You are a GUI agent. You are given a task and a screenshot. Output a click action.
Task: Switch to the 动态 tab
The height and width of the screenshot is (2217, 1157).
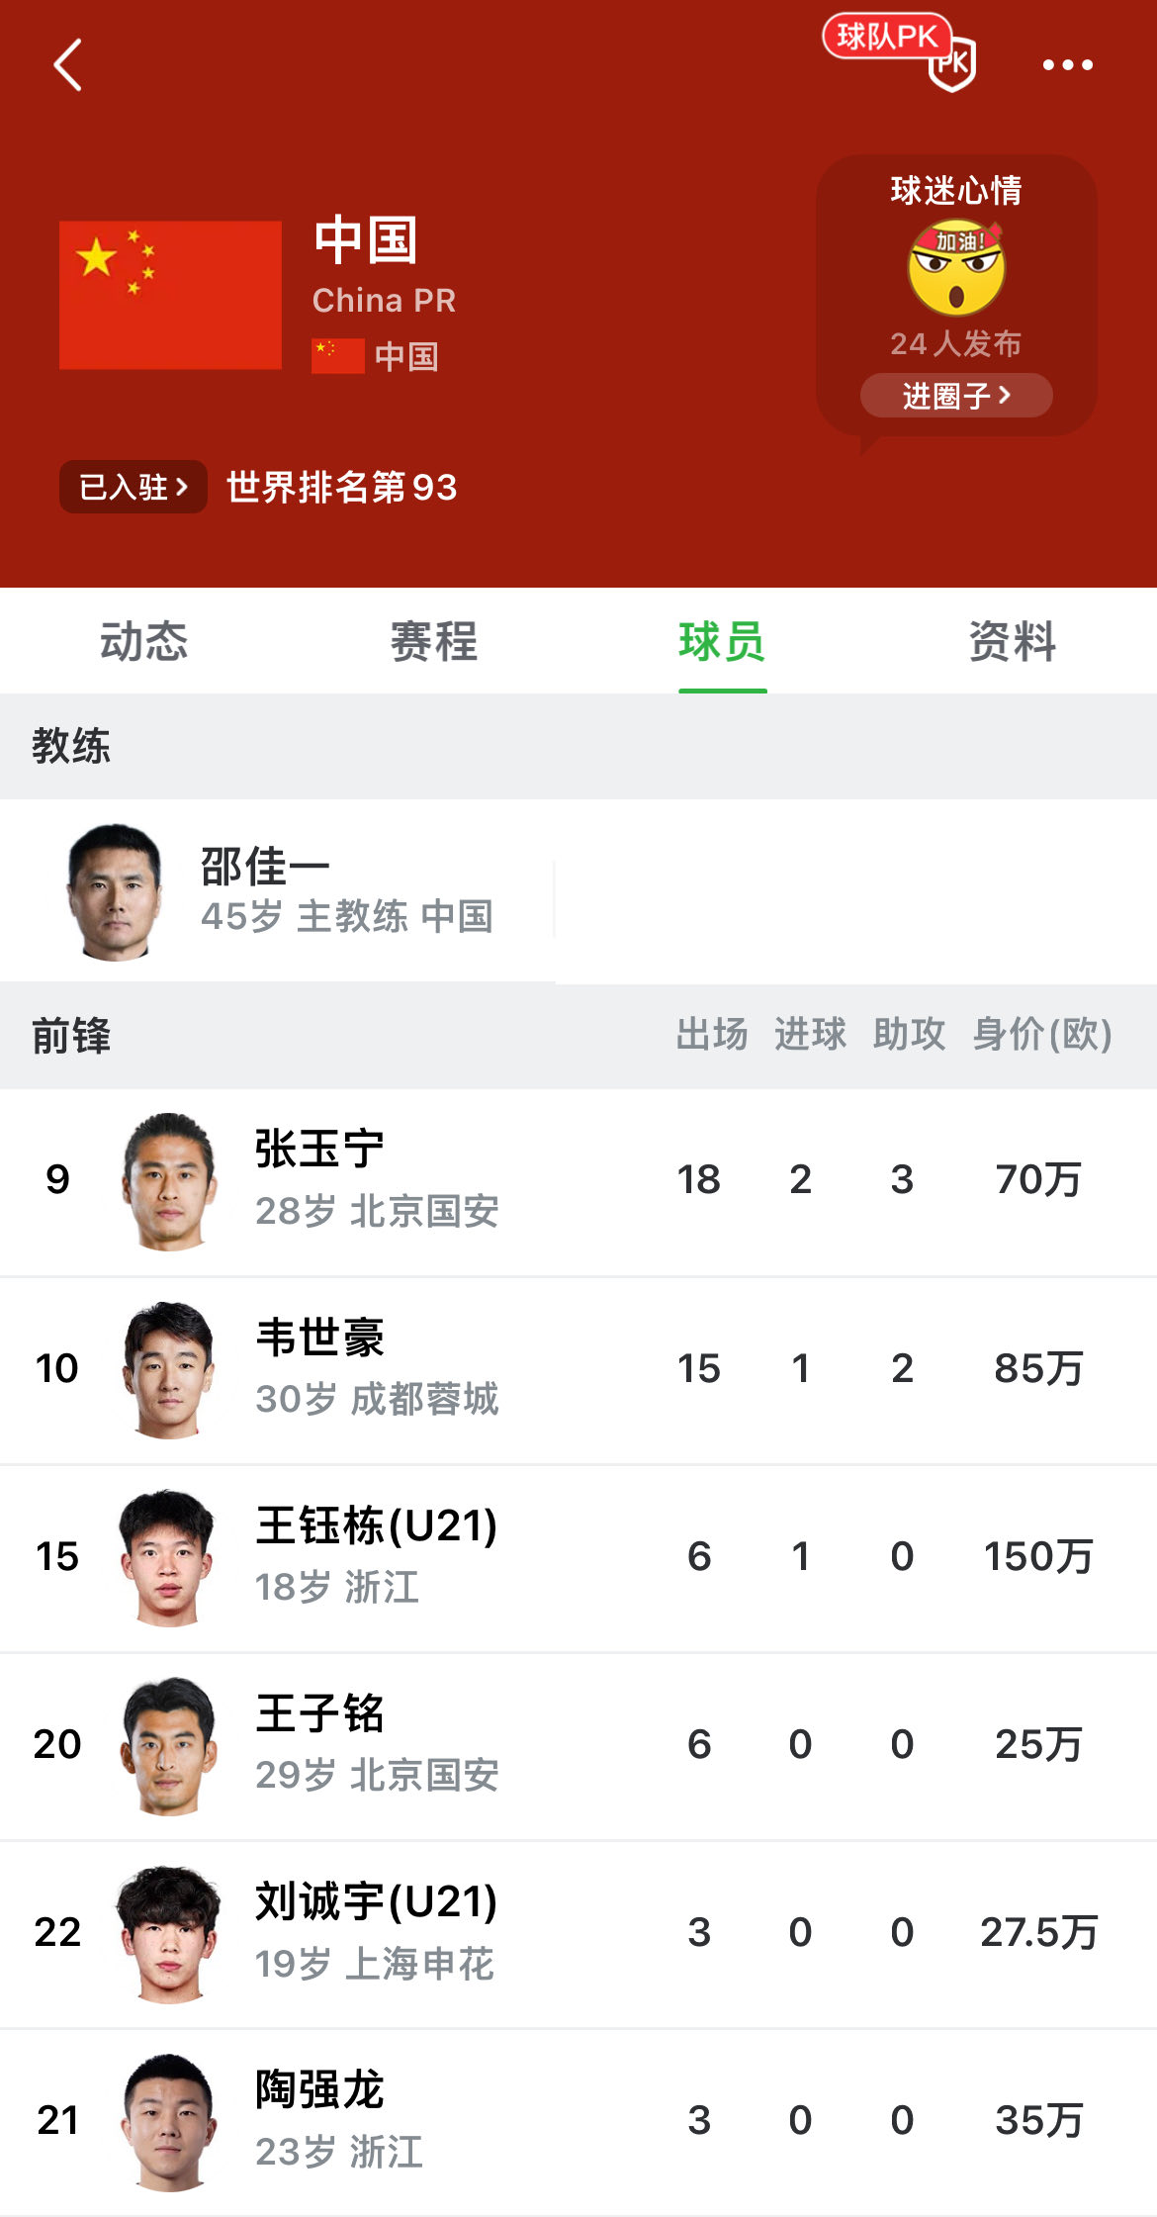tap(144, 641)
